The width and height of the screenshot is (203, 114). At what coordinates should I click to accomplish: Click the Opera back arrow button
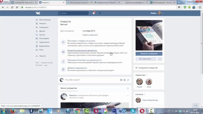[3, 7]
